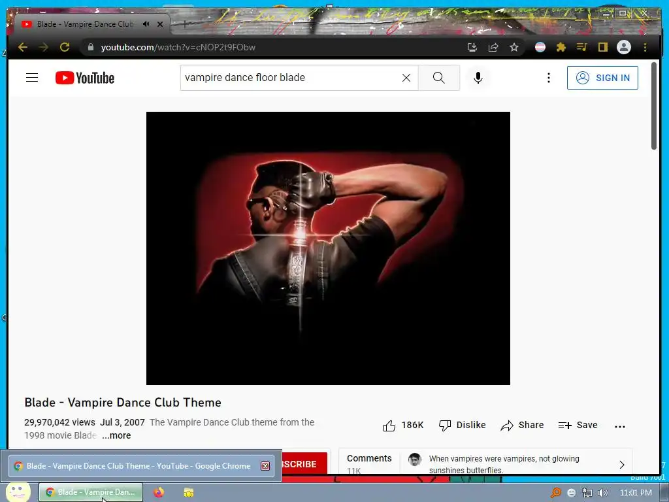Open the media control playlist icon
This screenshot has width=669, height=502.
coord(582,47)
